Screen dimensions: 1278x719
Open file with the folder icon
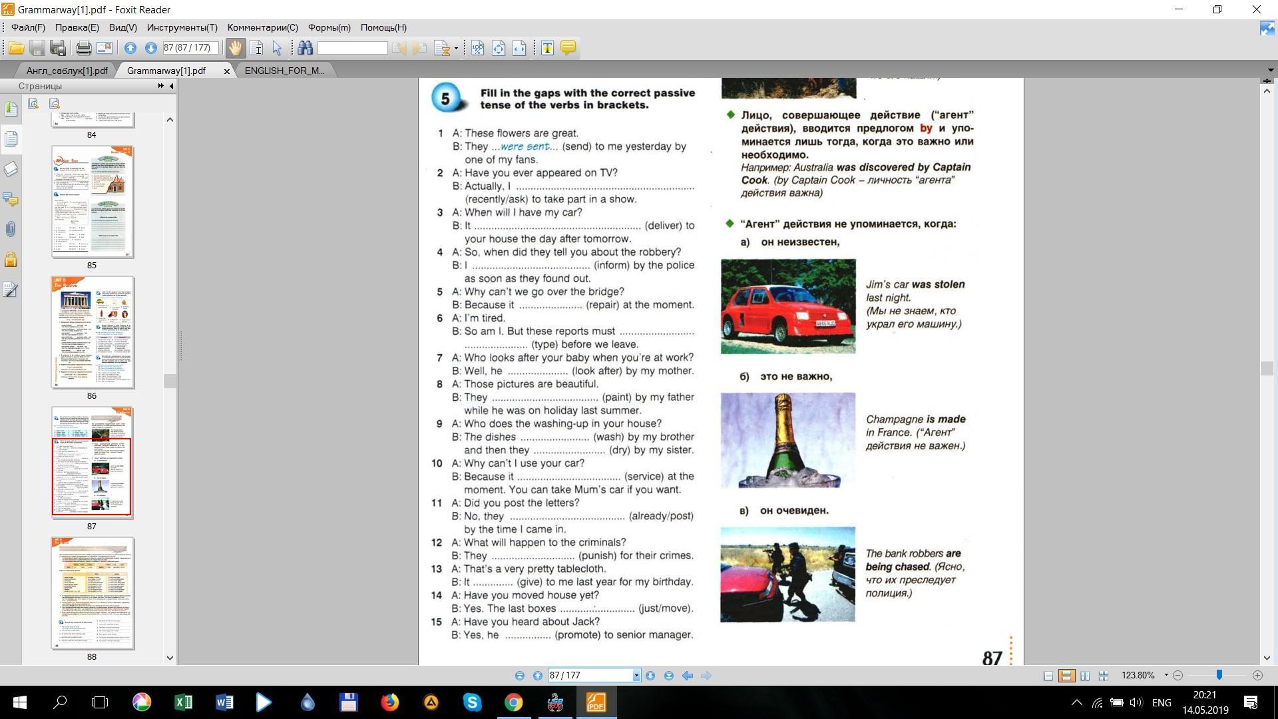point(16,48)
